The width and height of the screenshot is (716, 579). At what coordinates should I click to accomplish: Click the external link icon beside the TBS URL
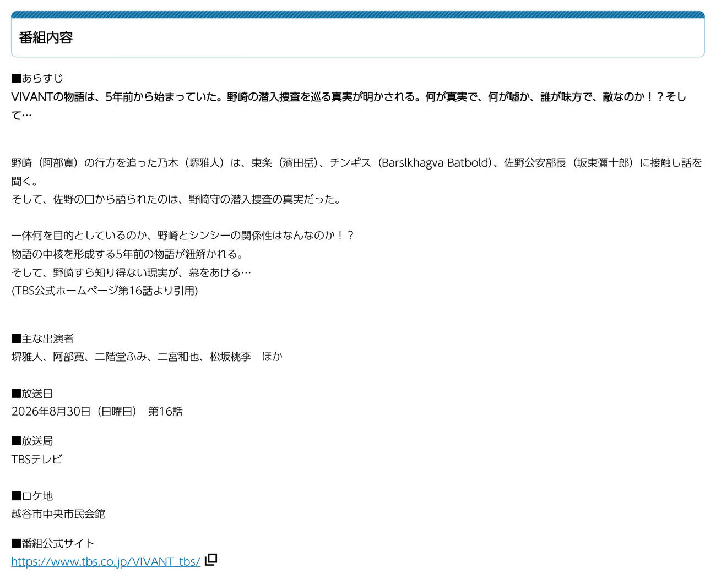coord(211,560)
